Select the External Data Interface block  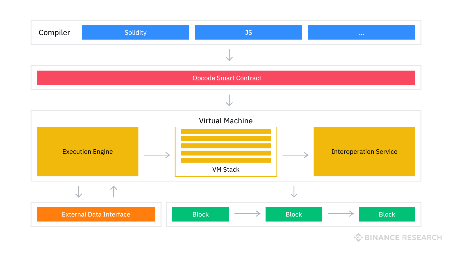click(x=96, y=214)
